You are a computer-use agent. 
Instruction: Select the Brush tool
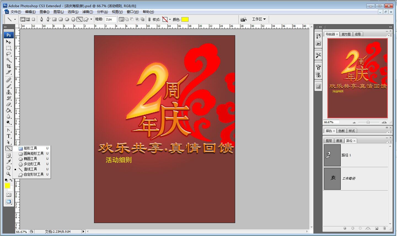pos(9,86)
